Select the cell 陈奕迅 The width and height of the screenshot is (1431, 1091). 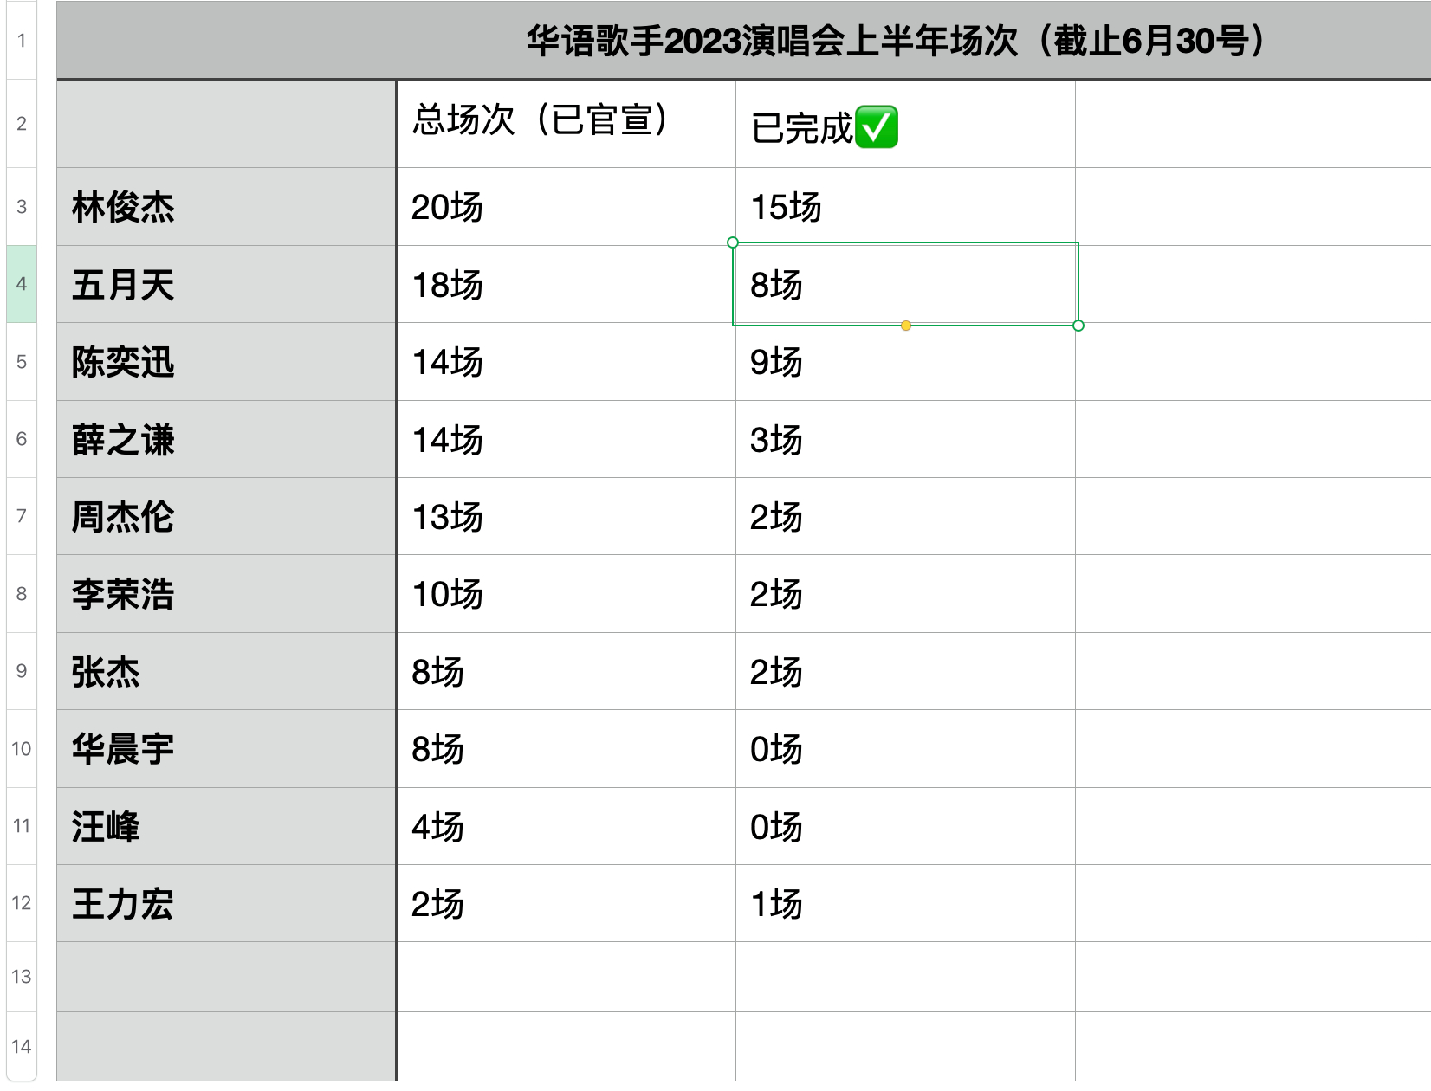226,362
